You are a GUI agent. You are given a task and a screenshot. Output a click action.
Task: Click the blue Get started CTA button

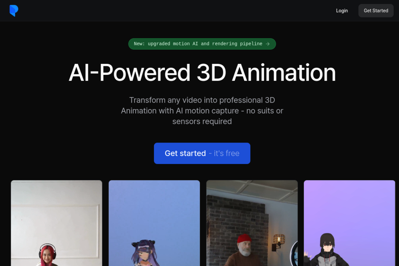tap(202, 153)
